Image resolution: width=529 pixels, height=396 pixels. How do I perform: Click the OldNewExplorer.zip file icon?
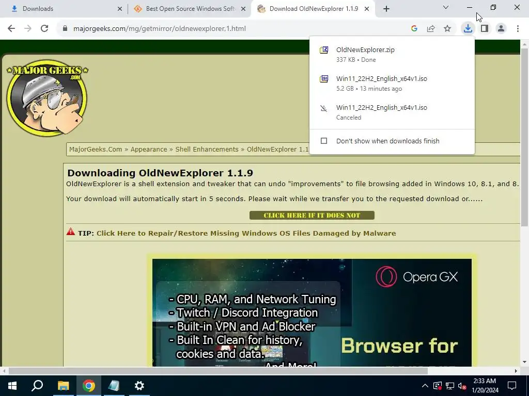tap(324, 50)
